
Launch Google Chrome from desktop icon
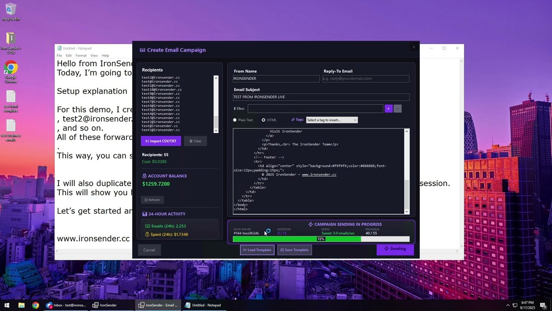[x=11, y=72]
